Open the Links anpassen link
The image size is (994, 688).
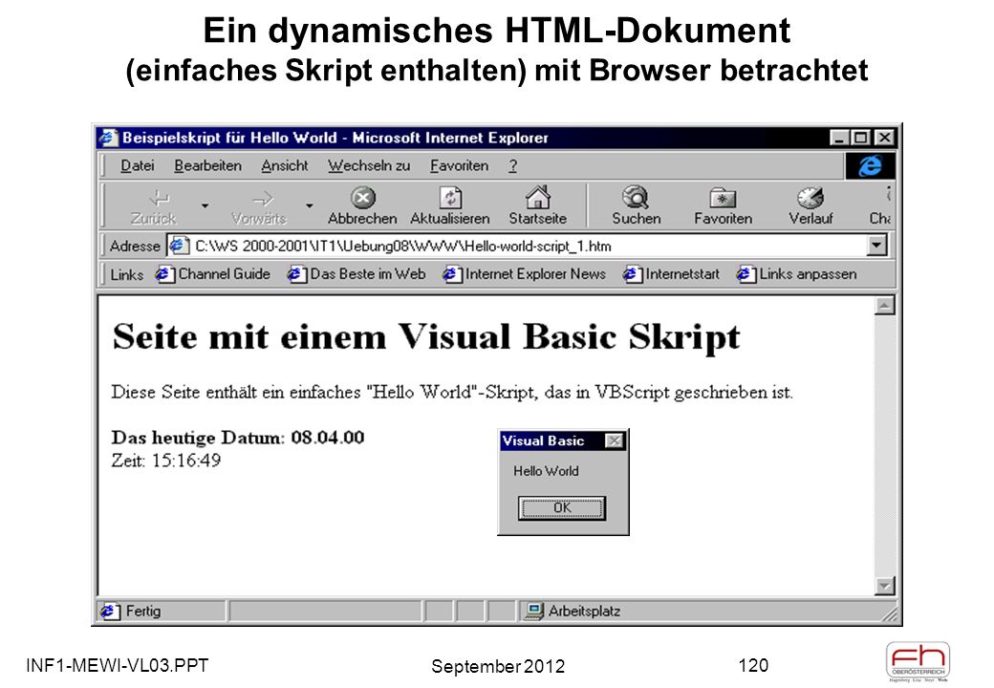pyautogui.click(x=797, y=274)
